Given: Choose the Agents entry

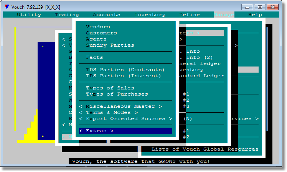Looking at the screenshot, I should point(96,39).
